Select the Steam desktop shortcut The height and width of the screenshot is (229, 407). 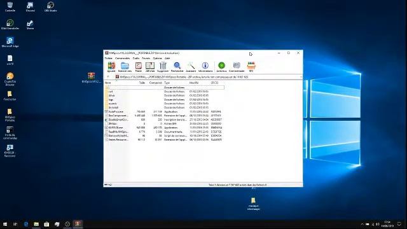[x=30, y=25]
